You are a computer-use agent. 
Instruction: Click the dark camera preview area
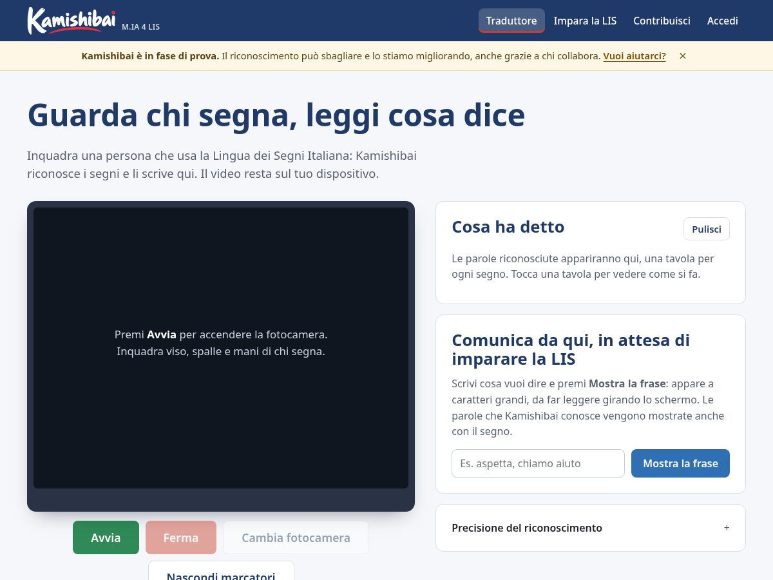(221, 348)
